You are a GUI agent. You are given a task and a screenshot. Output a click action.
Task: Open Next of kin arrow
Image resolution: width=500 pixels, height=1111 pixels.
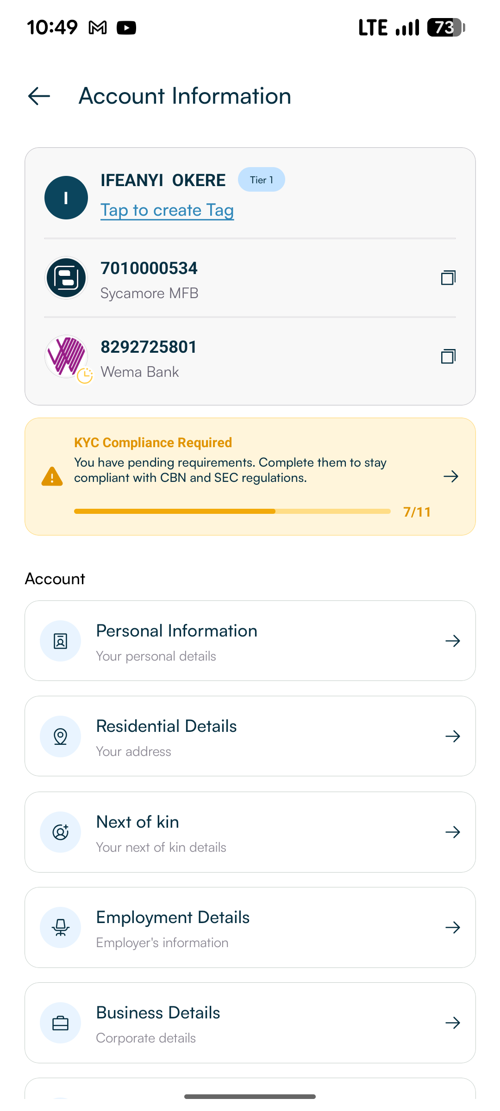[452, 832]
